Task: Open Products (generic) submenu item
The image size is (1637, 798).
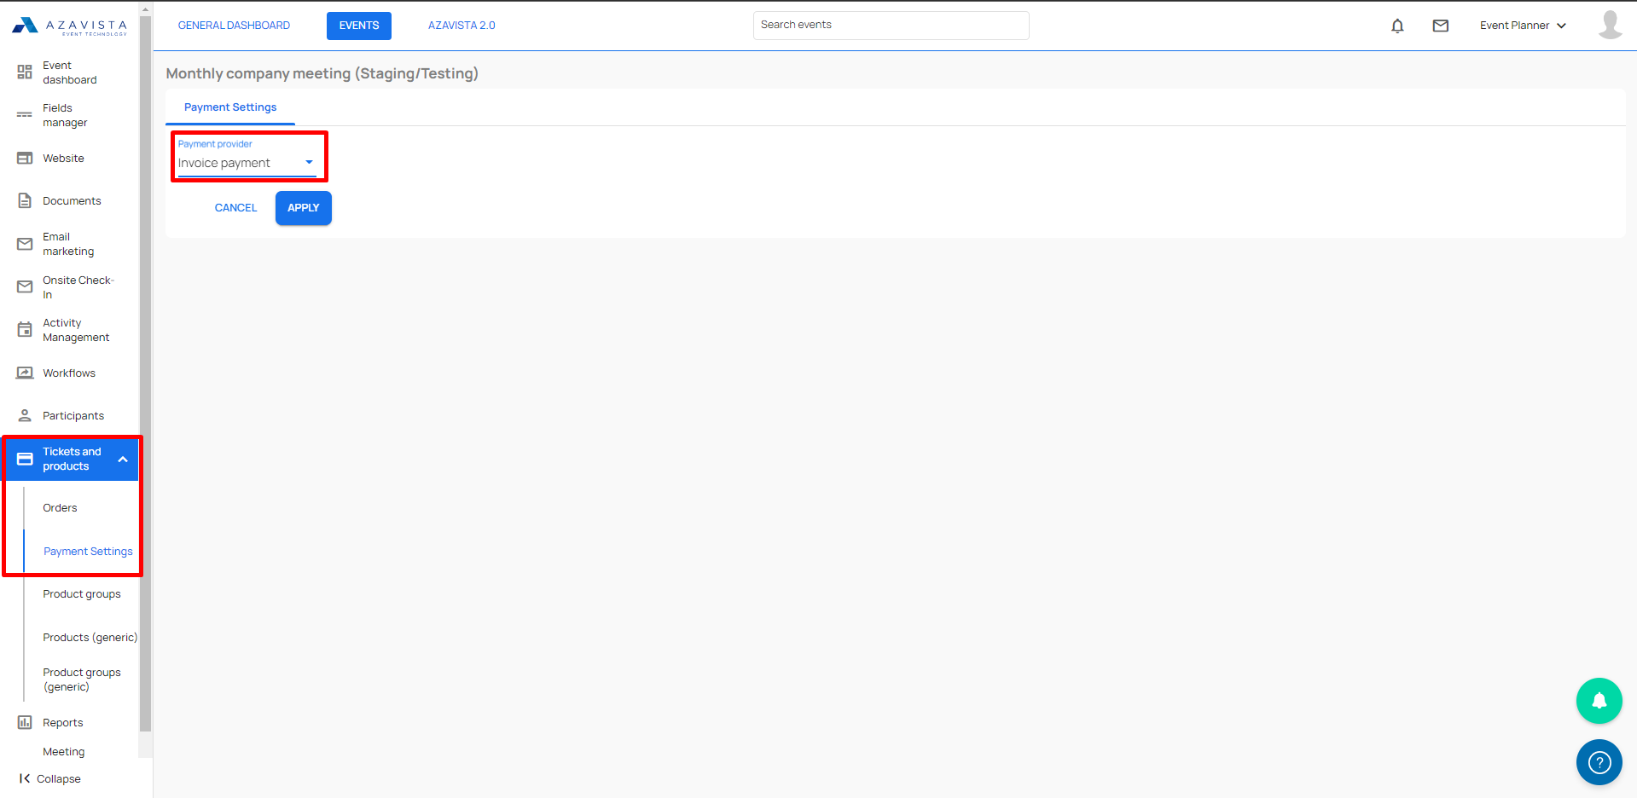Action: coord(90,638)
